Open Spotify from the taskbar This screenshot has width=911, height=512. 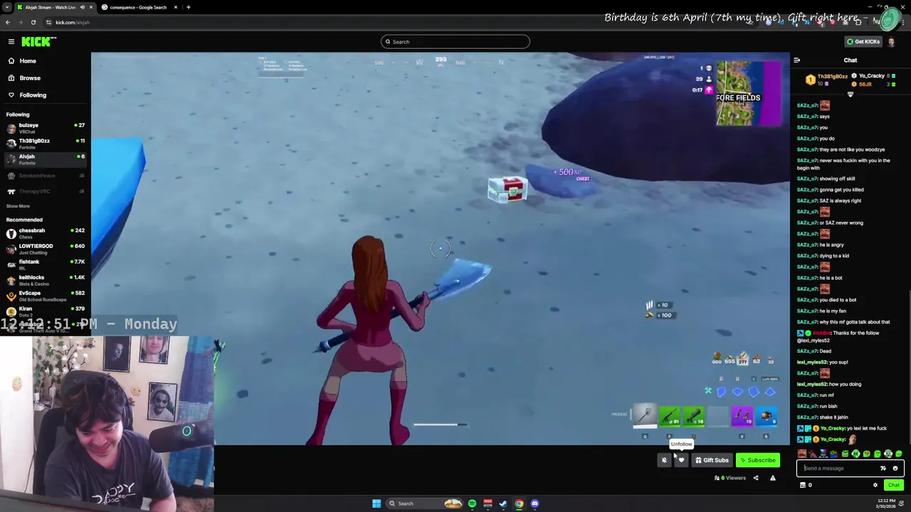pyautogui.click(x=472, y=504)
